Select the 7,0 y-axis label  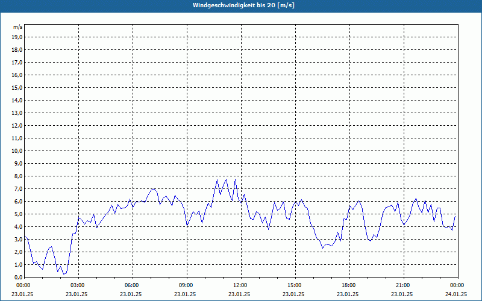click(x=18, y=188)
